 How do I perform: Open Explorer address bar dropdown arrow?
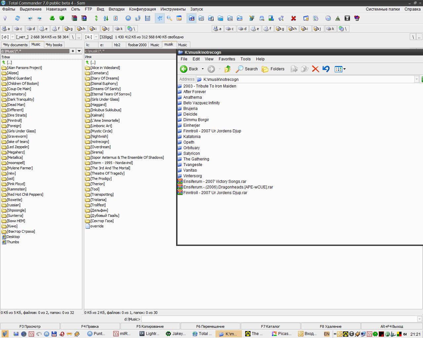point(417,79)
